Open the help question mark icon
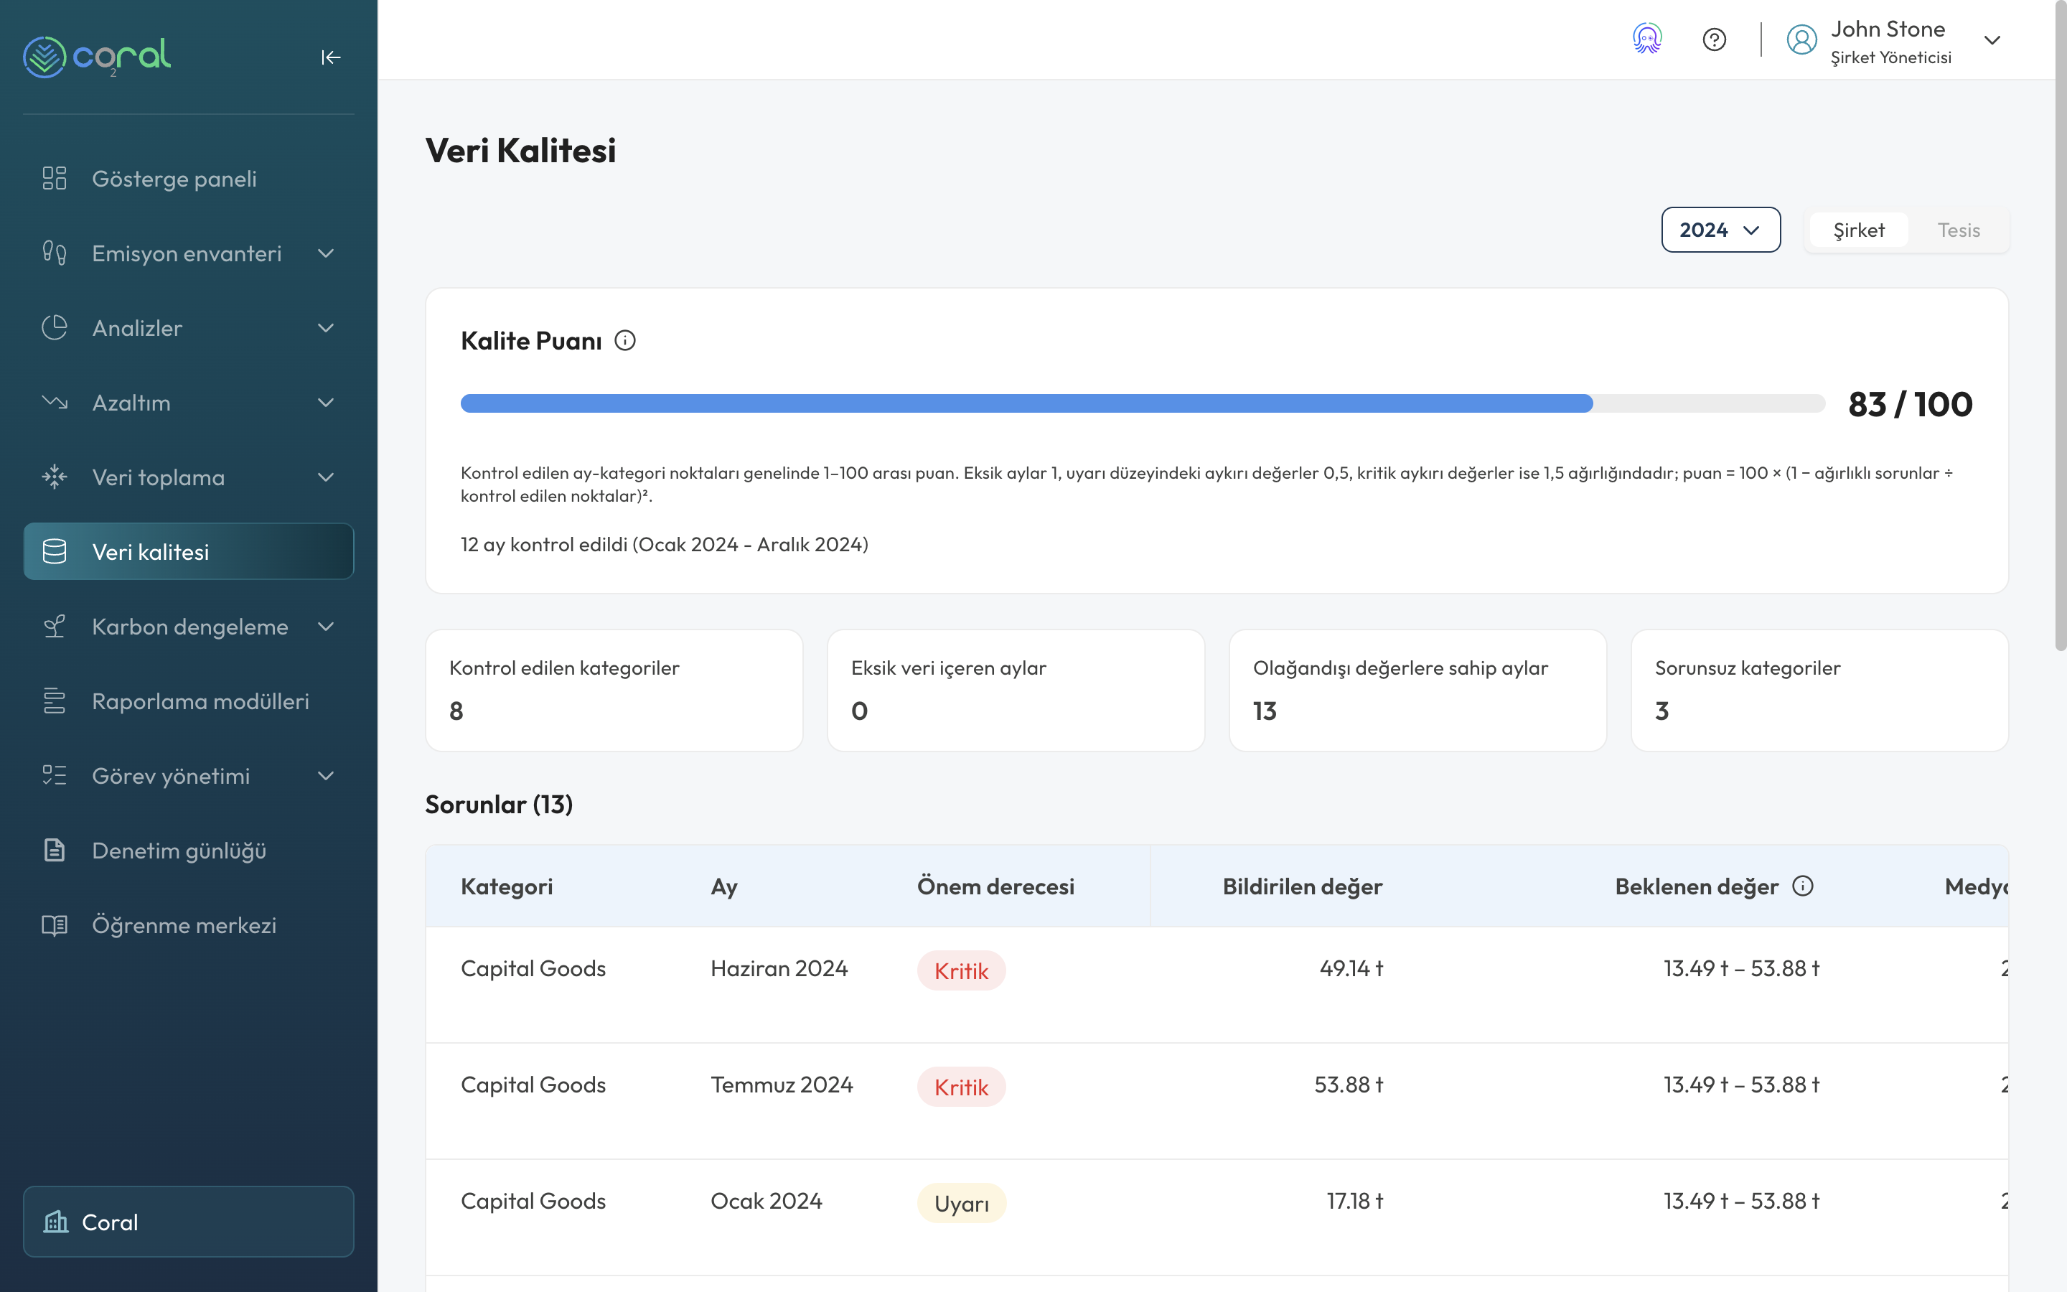 tap(1714, 39)
